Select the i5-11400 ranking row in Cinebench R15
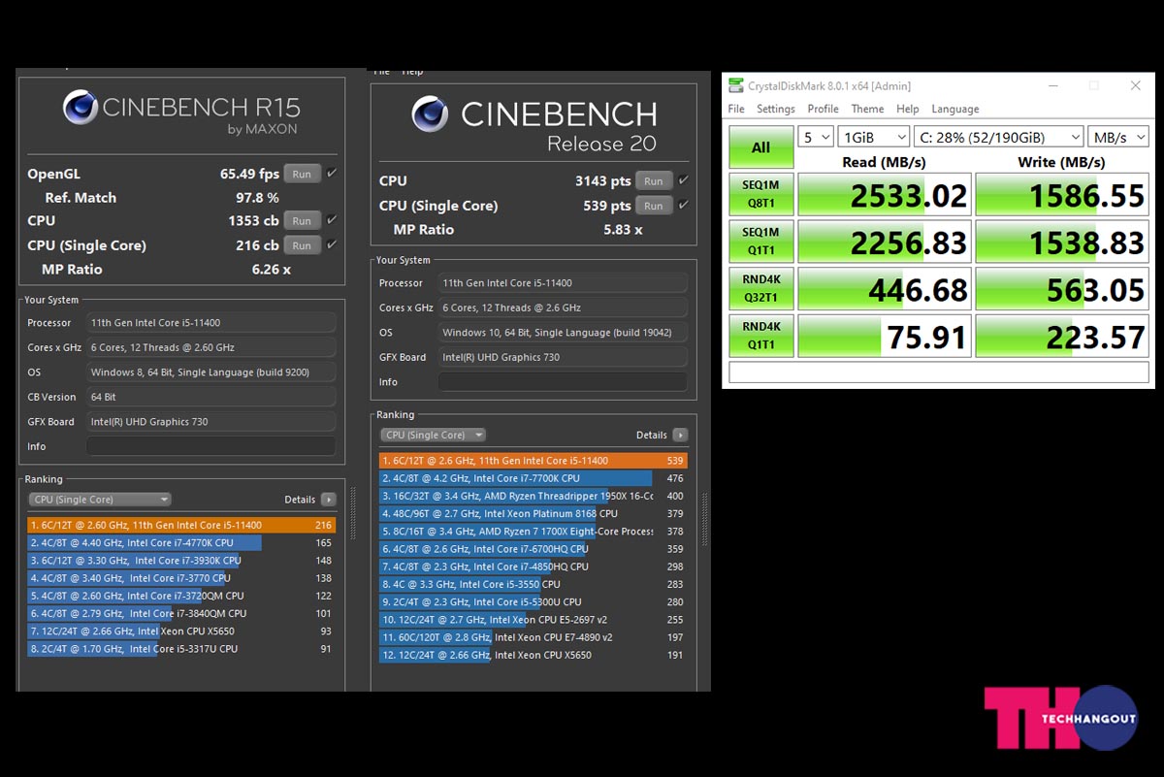Screen dimensions: 1164x777 pos(181,525)
